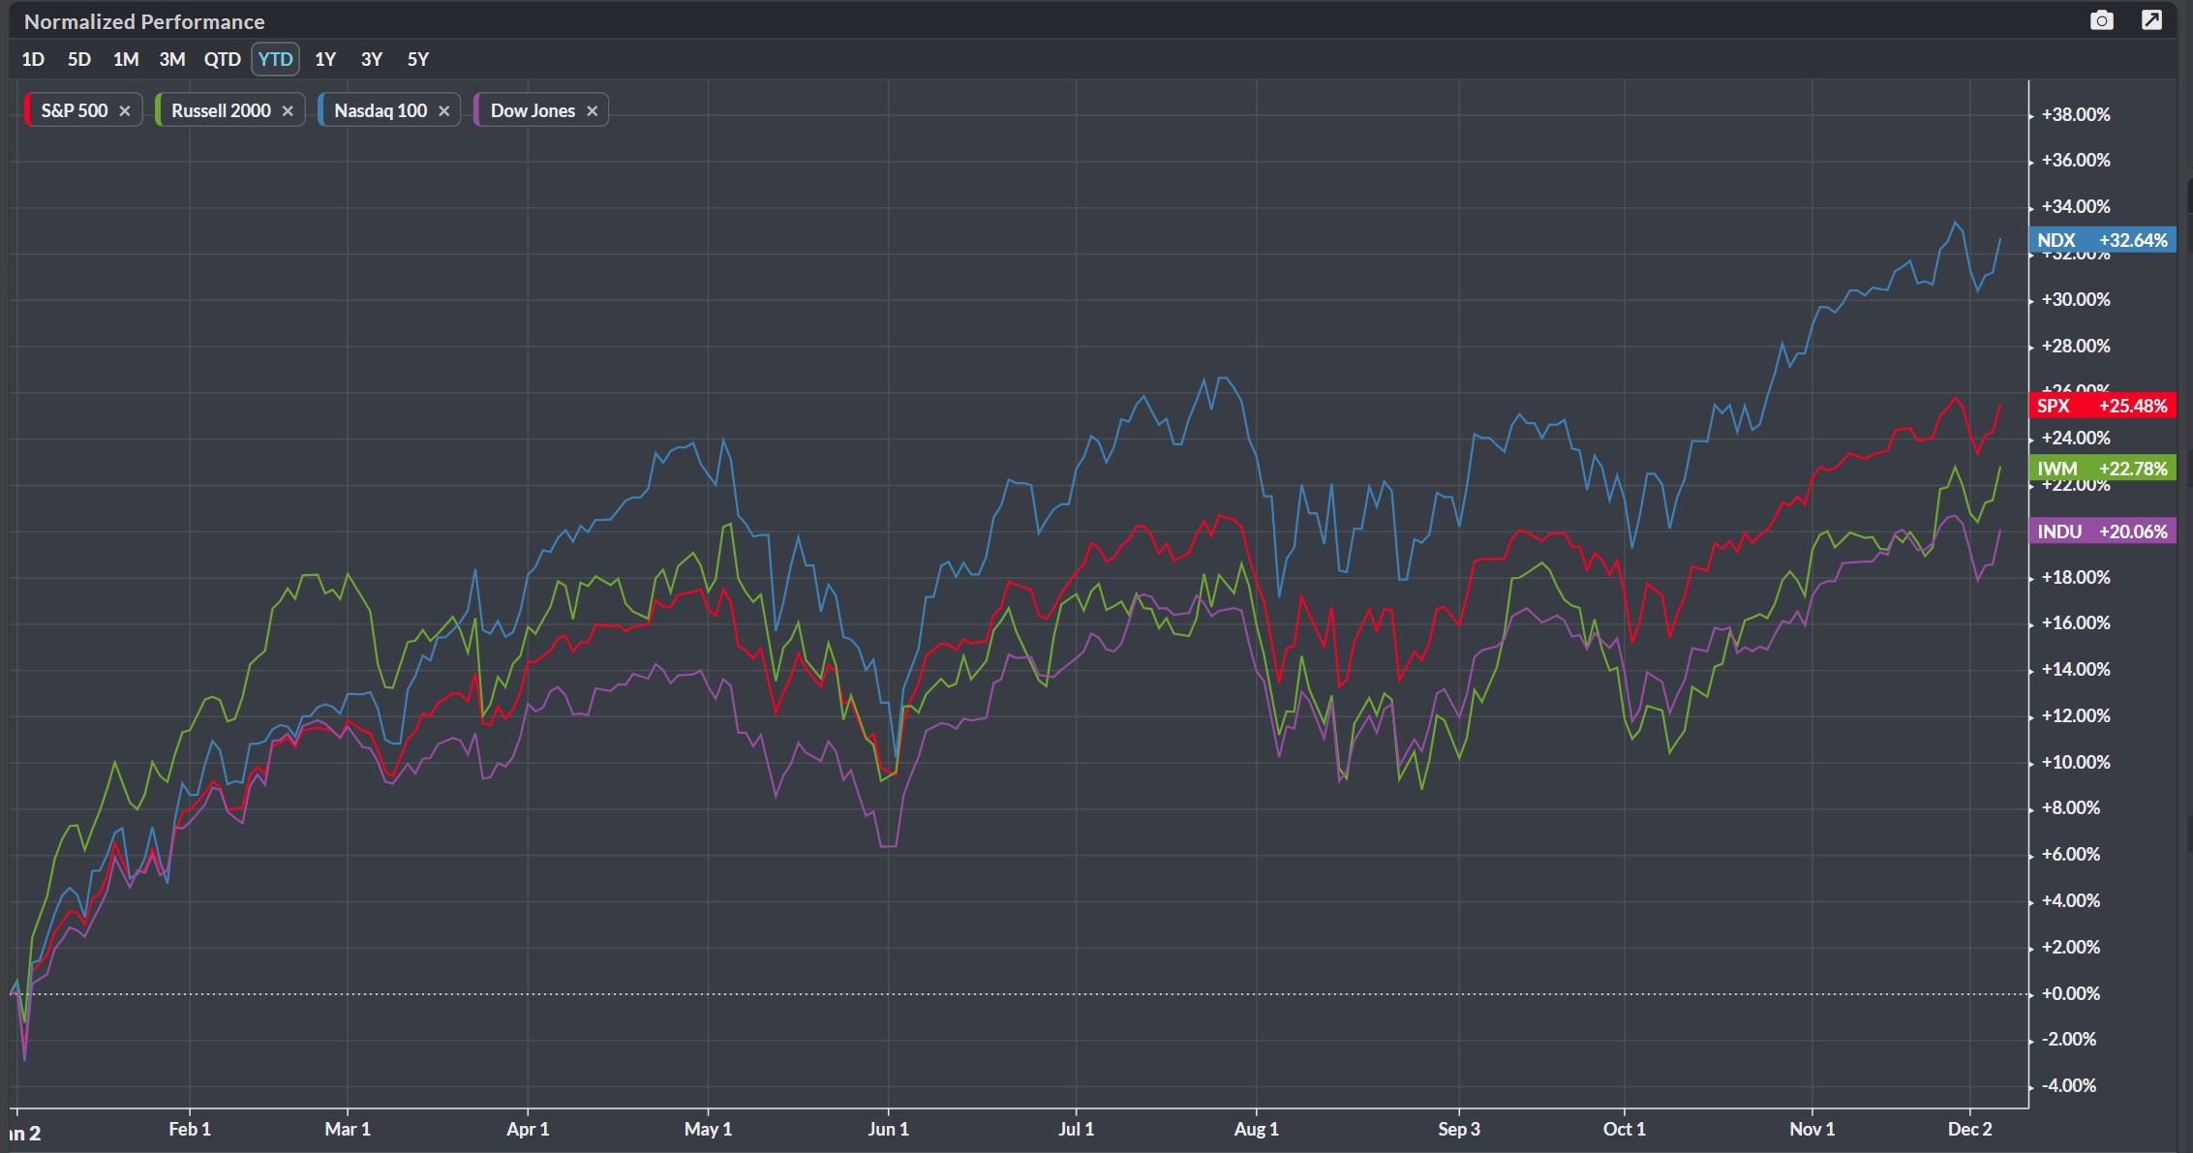The width and height of the screenshot is (2193, 1153).
Task: Click the Normalized Performance panel title
Action: 144,21
